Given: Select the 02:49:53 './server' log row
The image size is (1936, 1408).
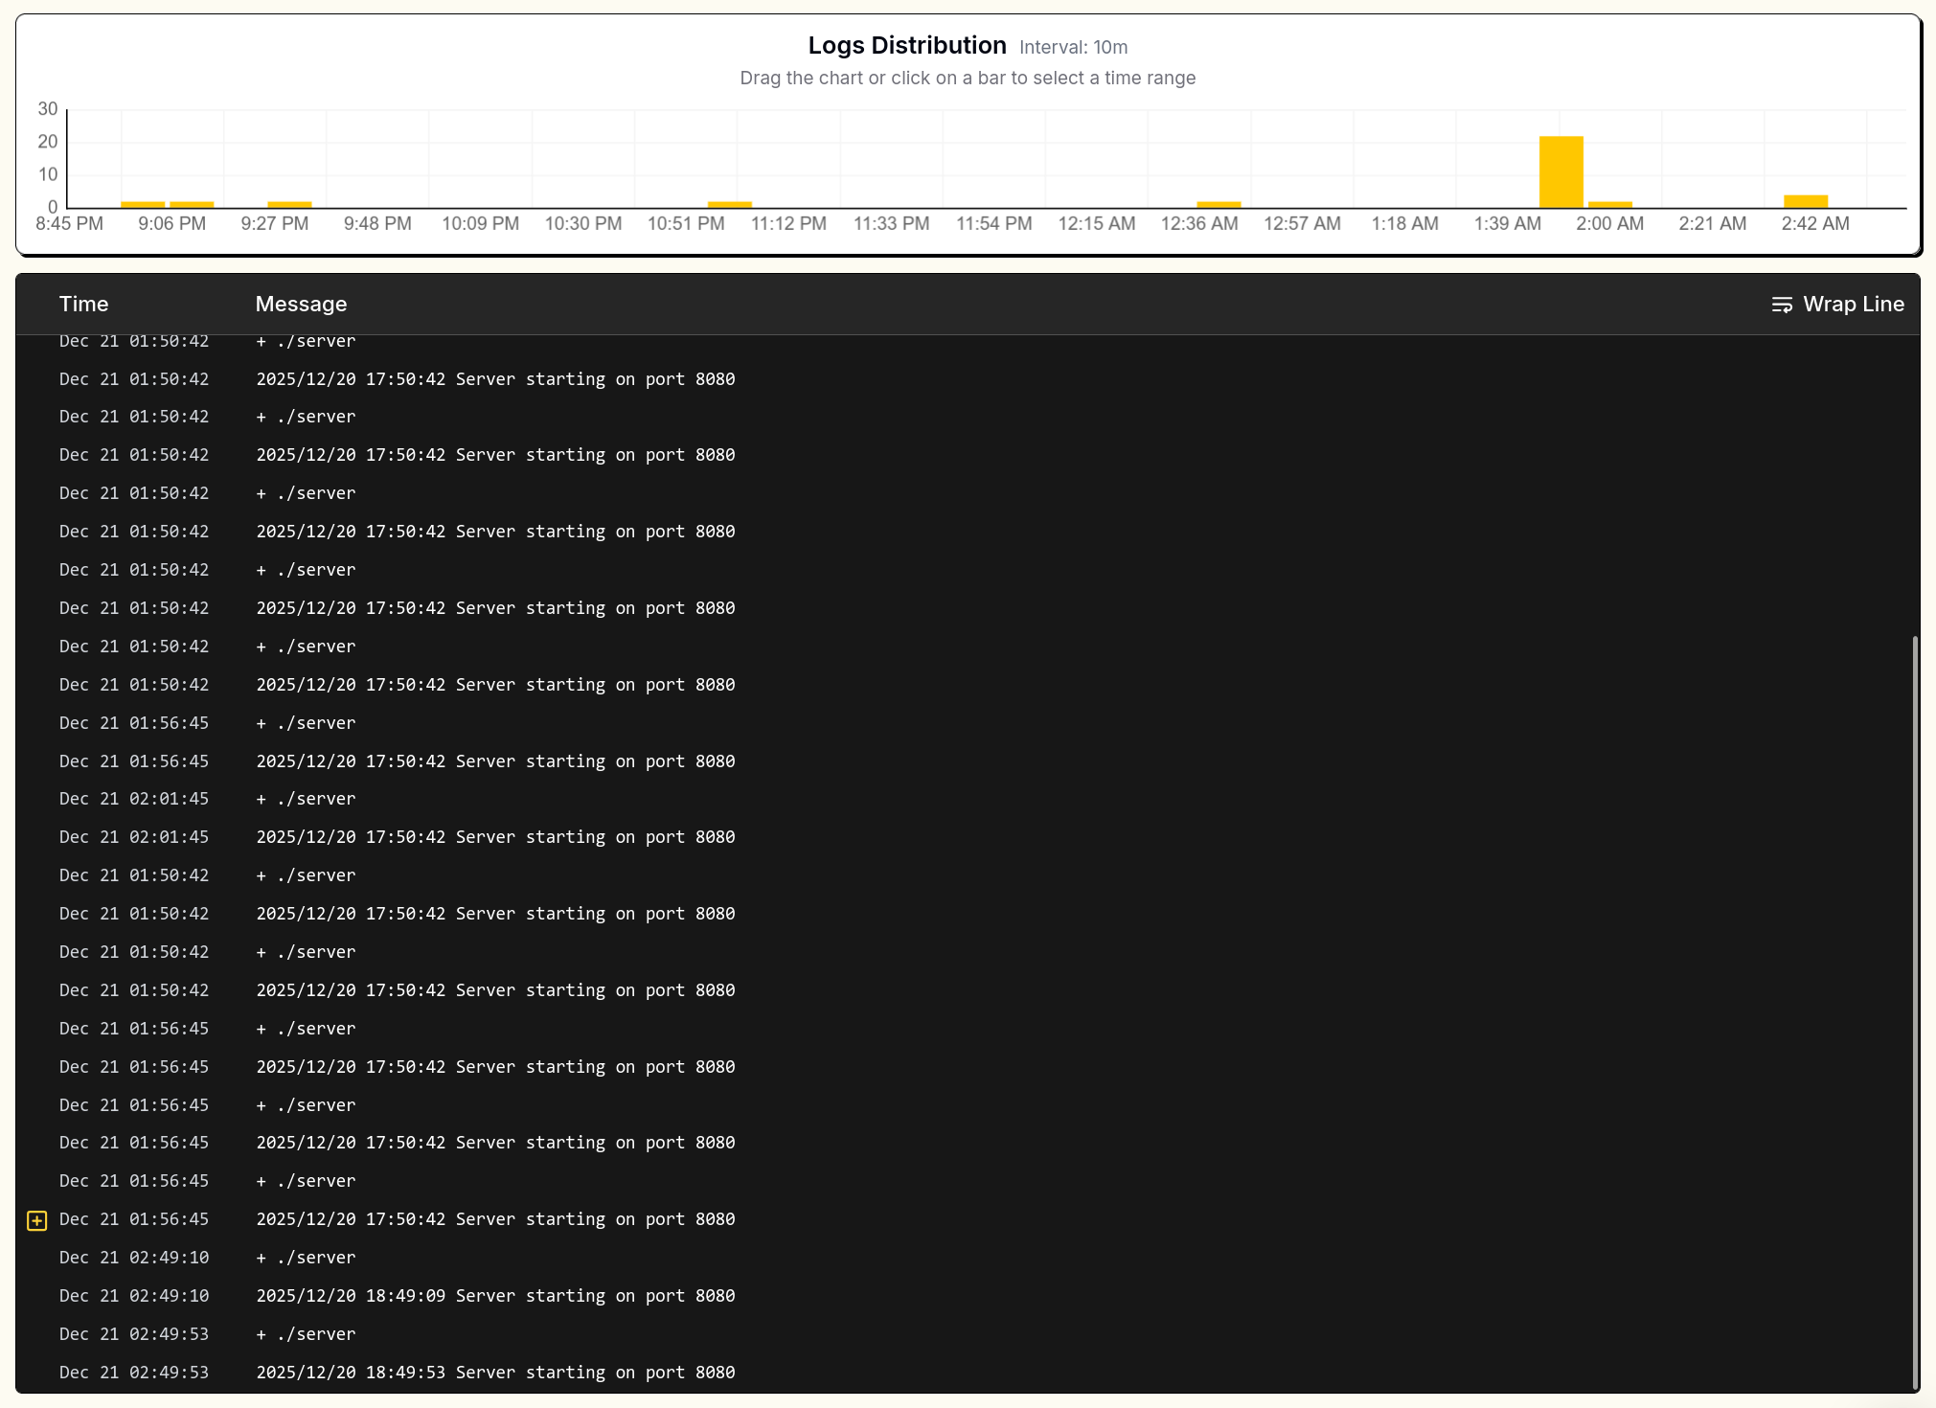Looking at the screenshot, I should [307, 1334].
